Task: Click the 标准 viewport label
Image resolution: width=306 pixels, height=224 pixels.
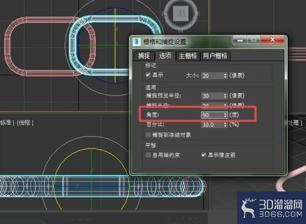Action: [x=7, y=123]
